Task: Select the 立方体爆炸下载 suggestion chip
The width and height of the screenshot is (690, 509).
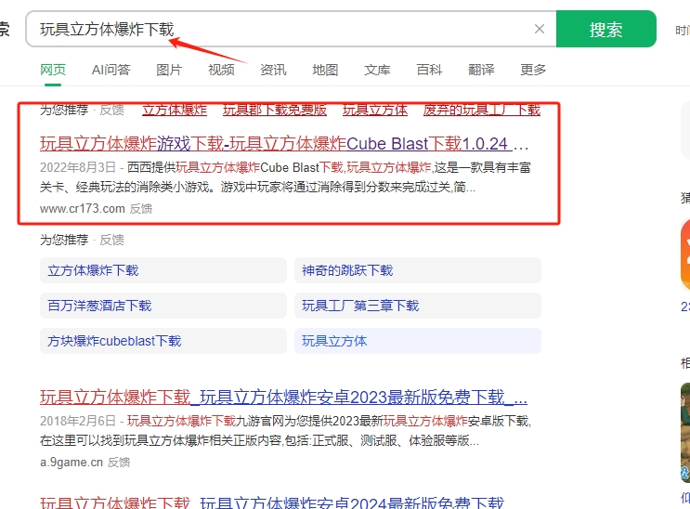Action: (x=163, y=270)
